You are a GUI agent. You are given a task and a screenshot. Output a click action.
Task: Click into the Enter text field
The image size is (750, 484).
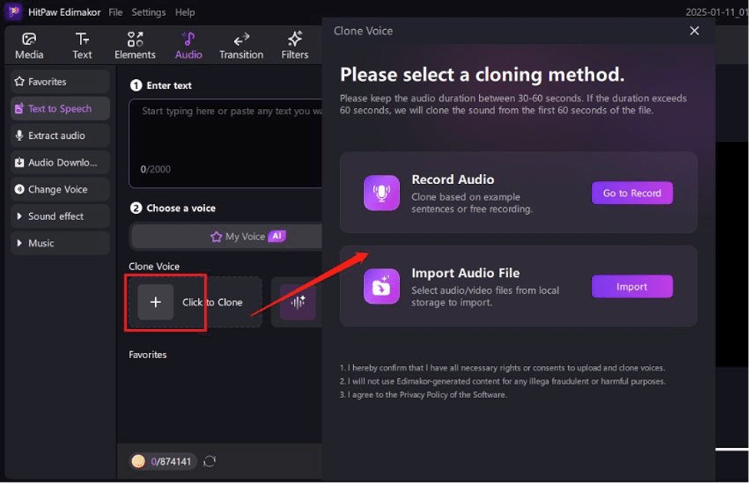pyautogui.click(x=225, y=143)
